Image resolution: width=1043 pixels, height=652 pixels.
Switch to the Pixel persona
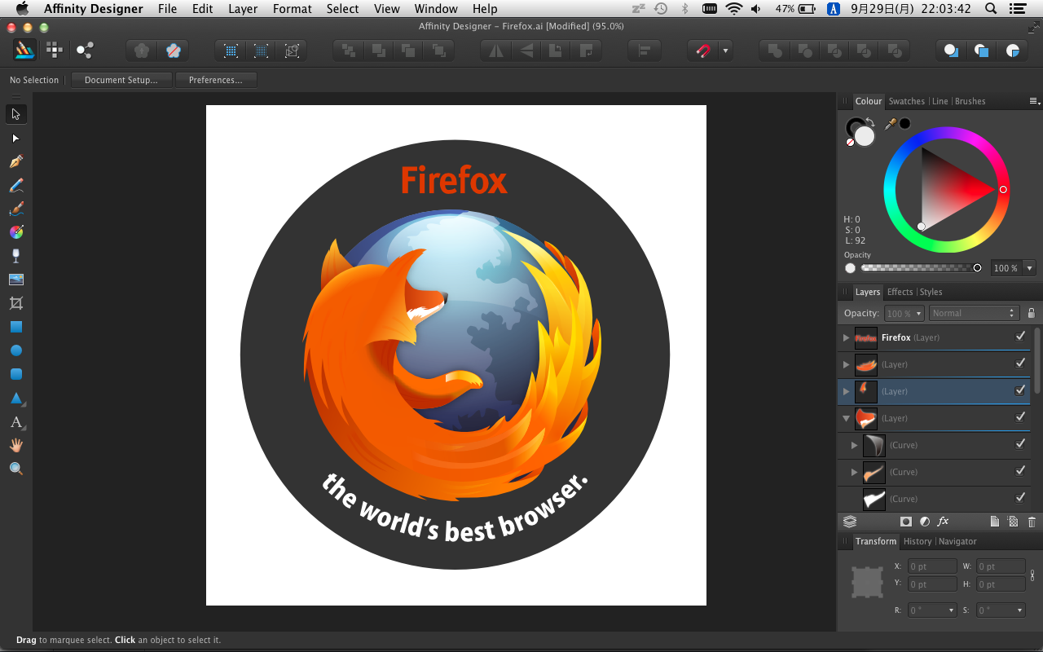[54, 50]
